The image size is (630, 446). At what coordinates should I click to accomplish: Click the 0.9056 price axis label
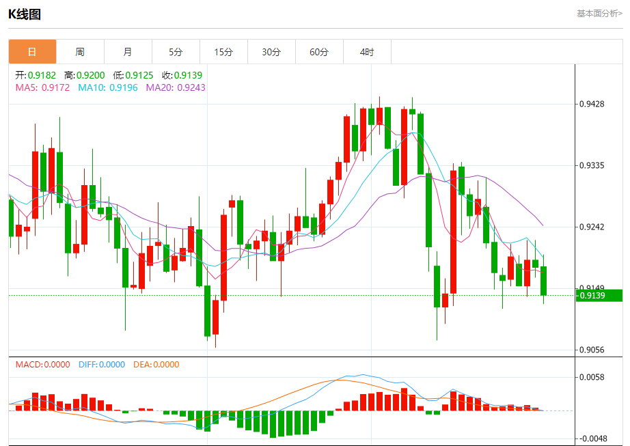click(592, 350)
